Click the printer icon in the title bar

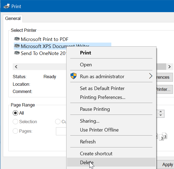pos(6,6)
